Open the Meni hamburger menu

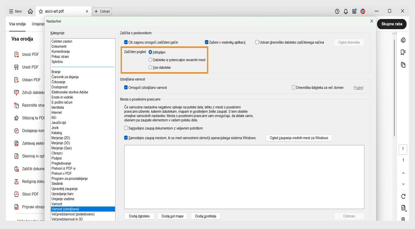click(x=16, y=11)
